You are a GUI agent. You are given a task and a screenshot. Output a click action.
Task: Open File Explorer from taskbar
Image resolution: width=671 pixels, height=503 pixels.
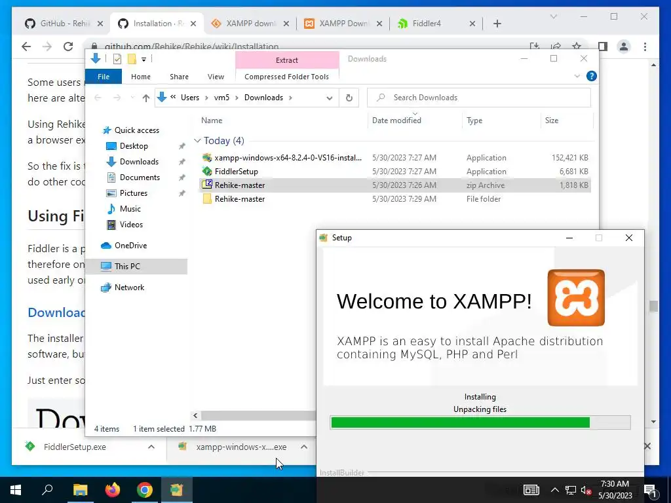point(80,490)
